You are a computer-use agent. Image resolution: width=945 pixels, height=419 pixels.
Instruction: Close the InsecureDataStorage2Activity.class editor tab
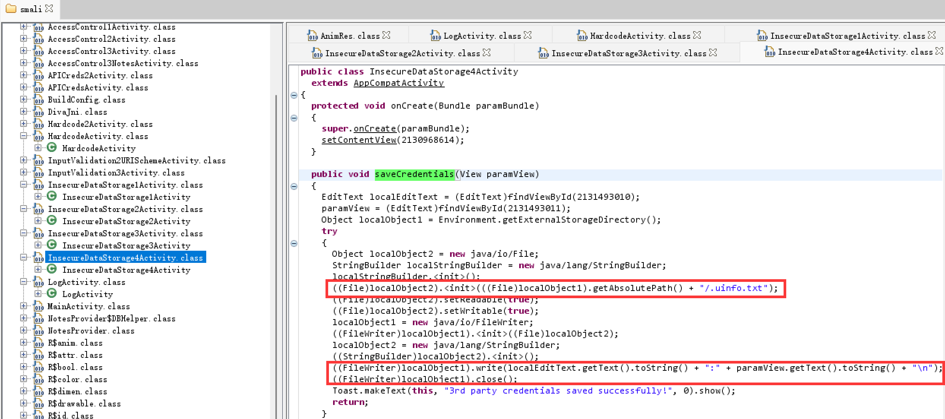(487, 52)
